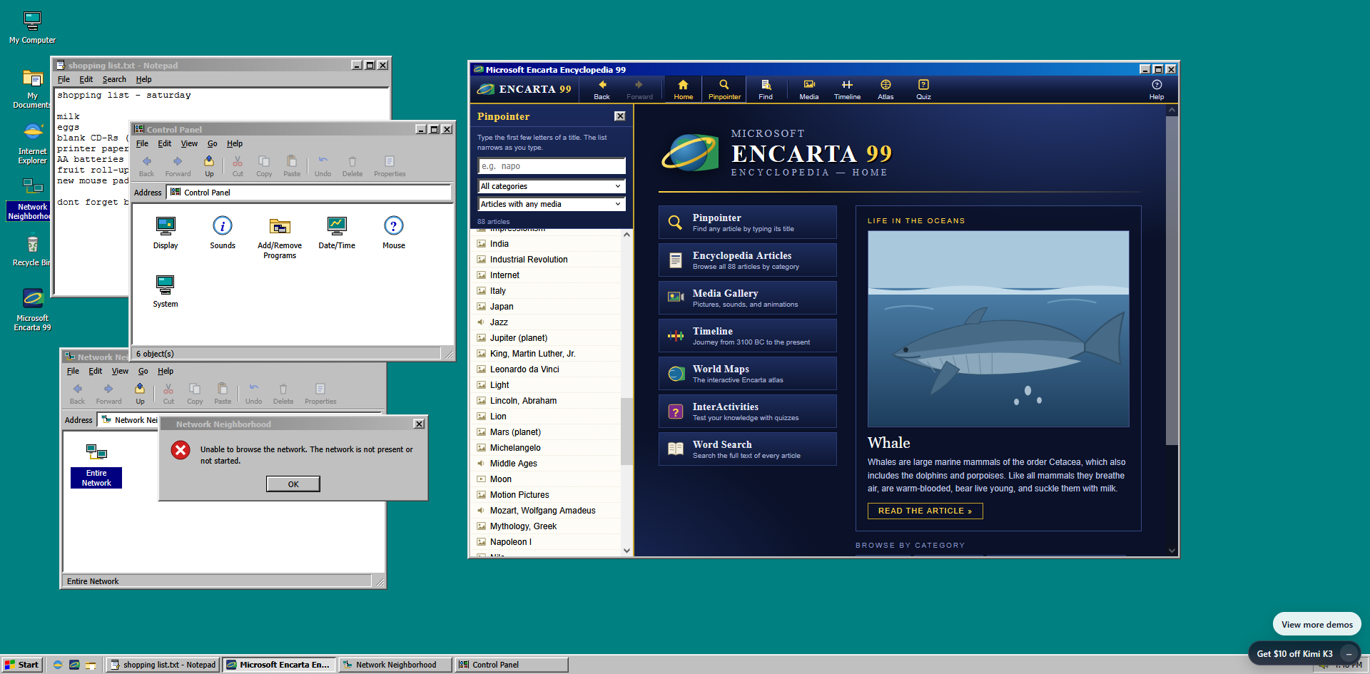Select the Industrial Revolution article
Image resolution: width=1370 pixels, height=674 pixels.
545,260
